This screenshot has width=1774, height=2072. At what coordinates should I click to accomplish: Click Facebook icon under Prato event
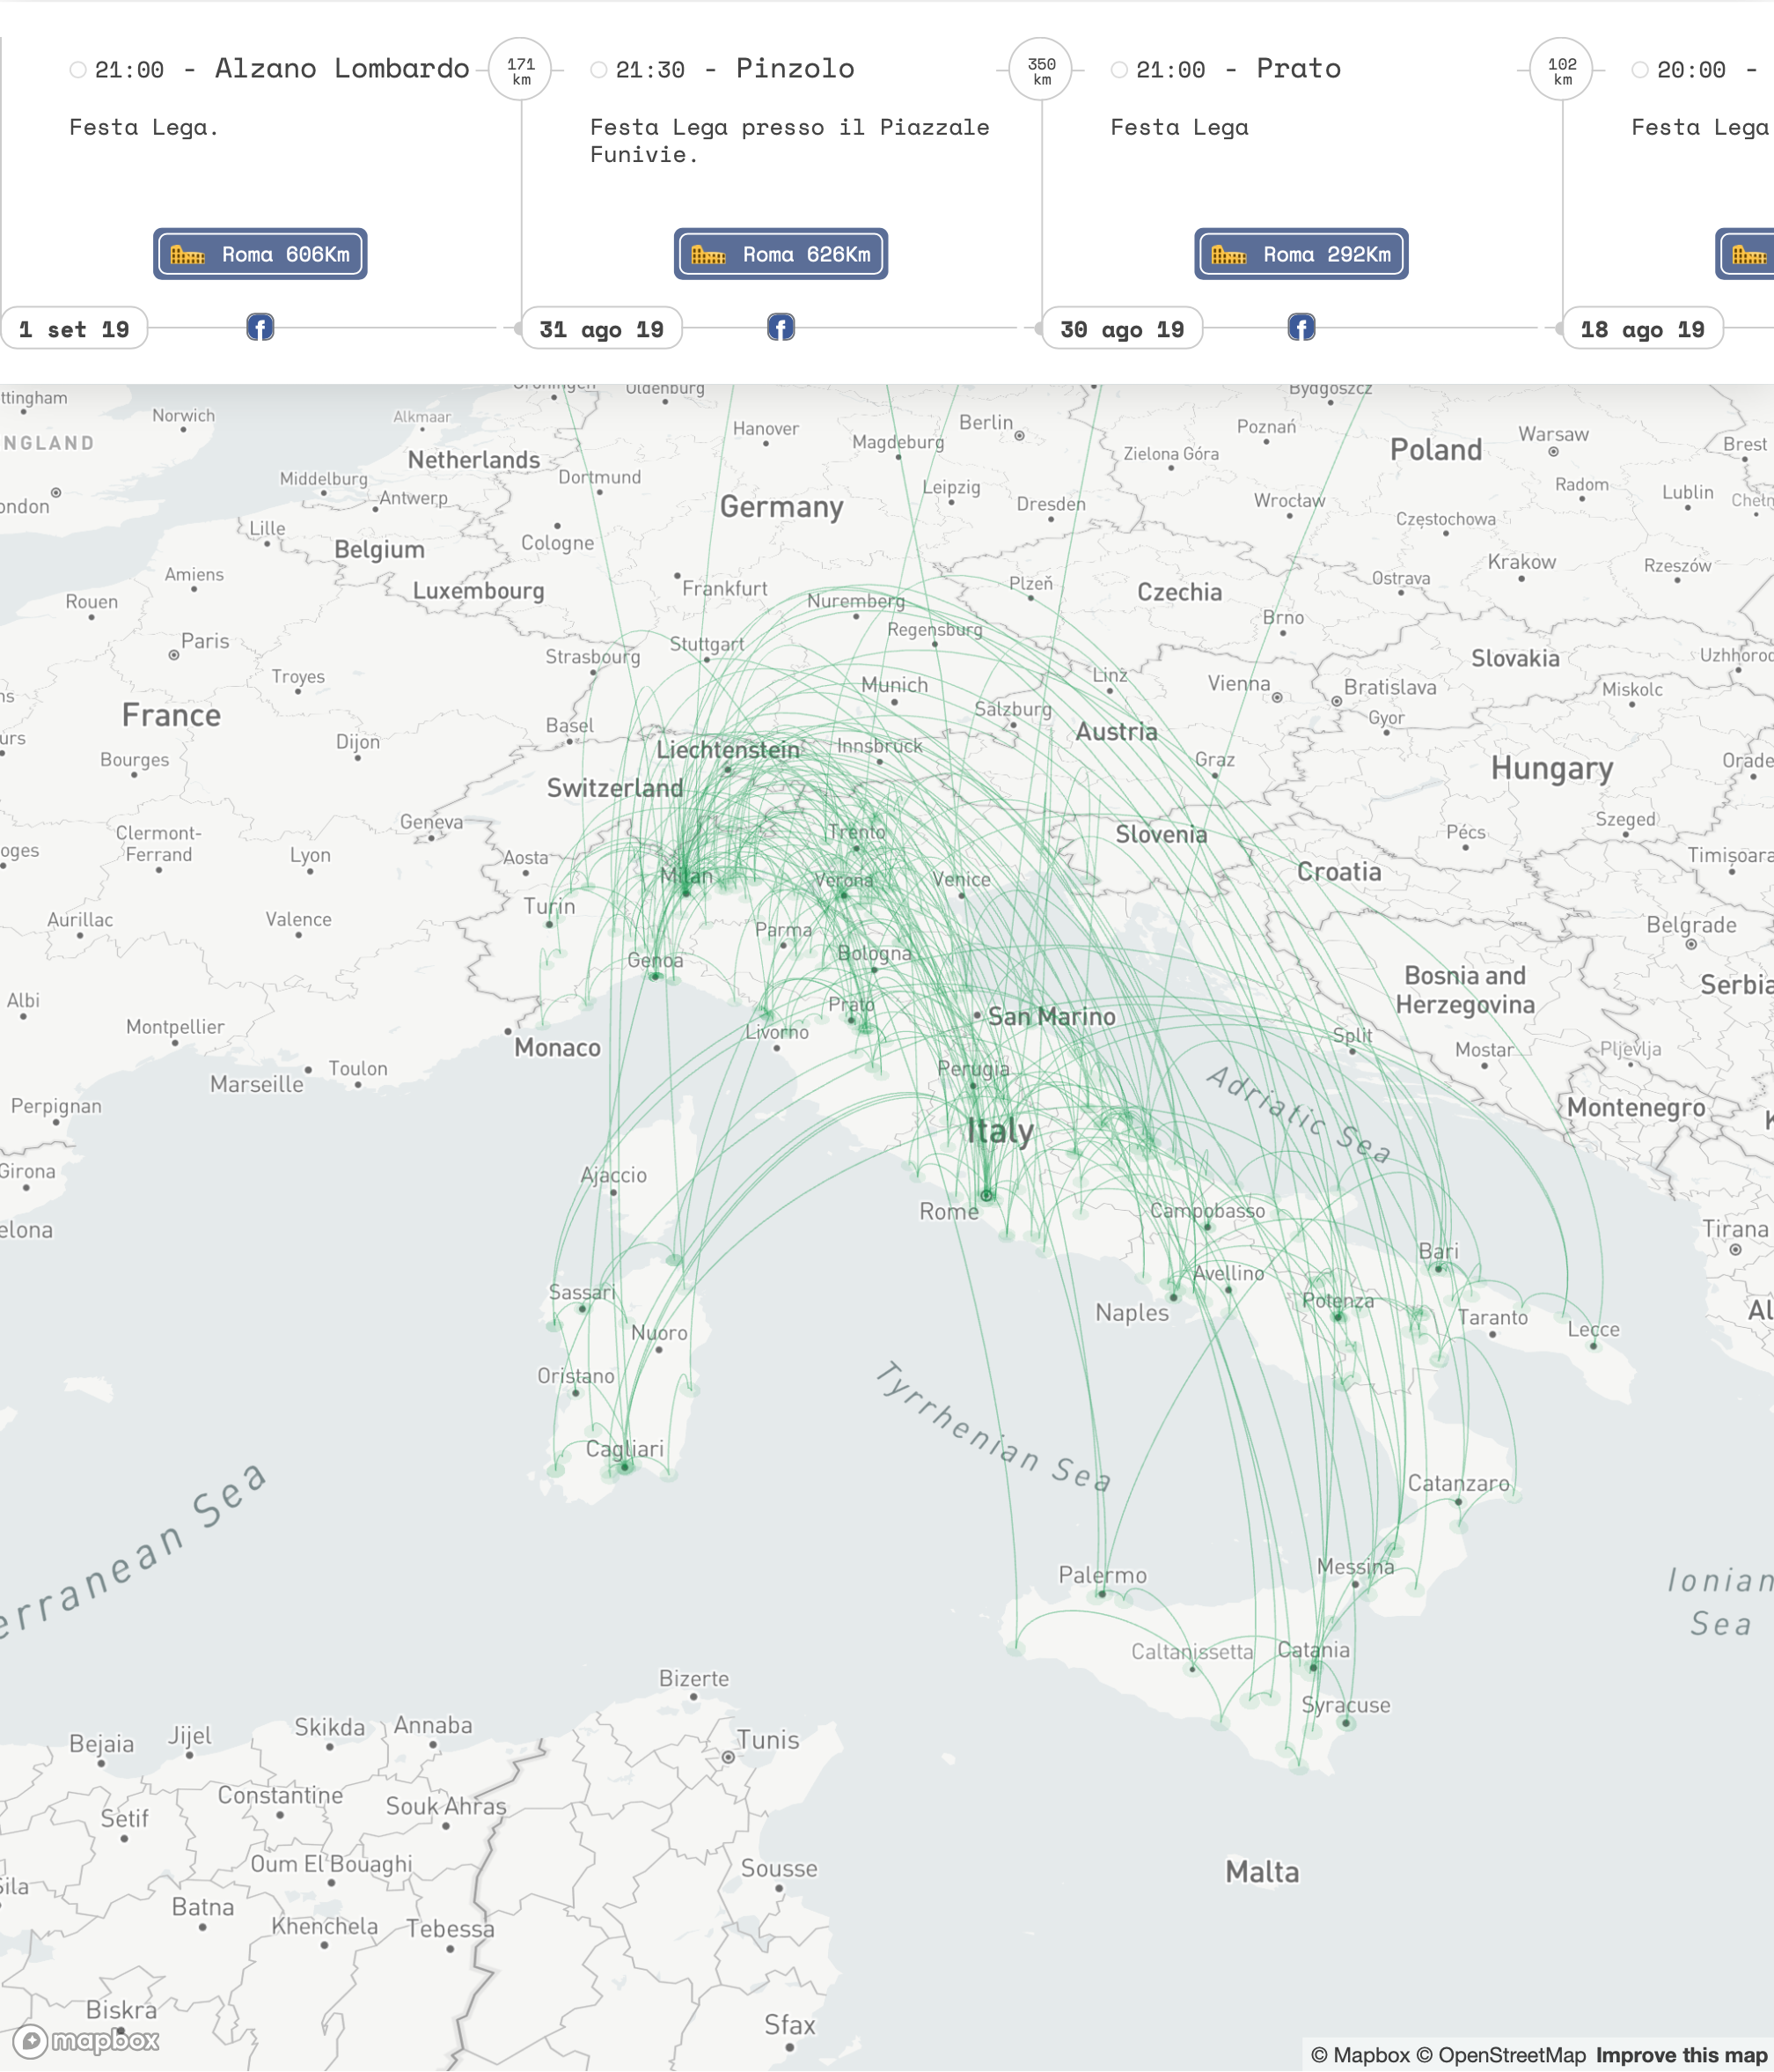click(x=1301, y=327)
